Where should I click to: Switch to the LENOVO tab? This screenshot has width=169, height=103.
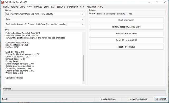[x=61, y=7]
